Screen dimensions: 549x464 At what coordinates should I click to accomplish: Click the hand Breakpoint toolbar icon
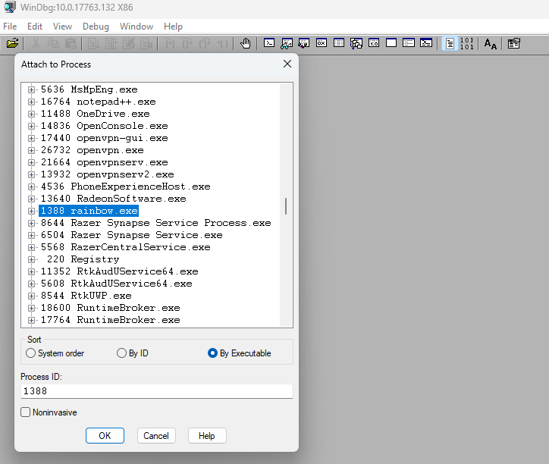[x=246, y=43]
